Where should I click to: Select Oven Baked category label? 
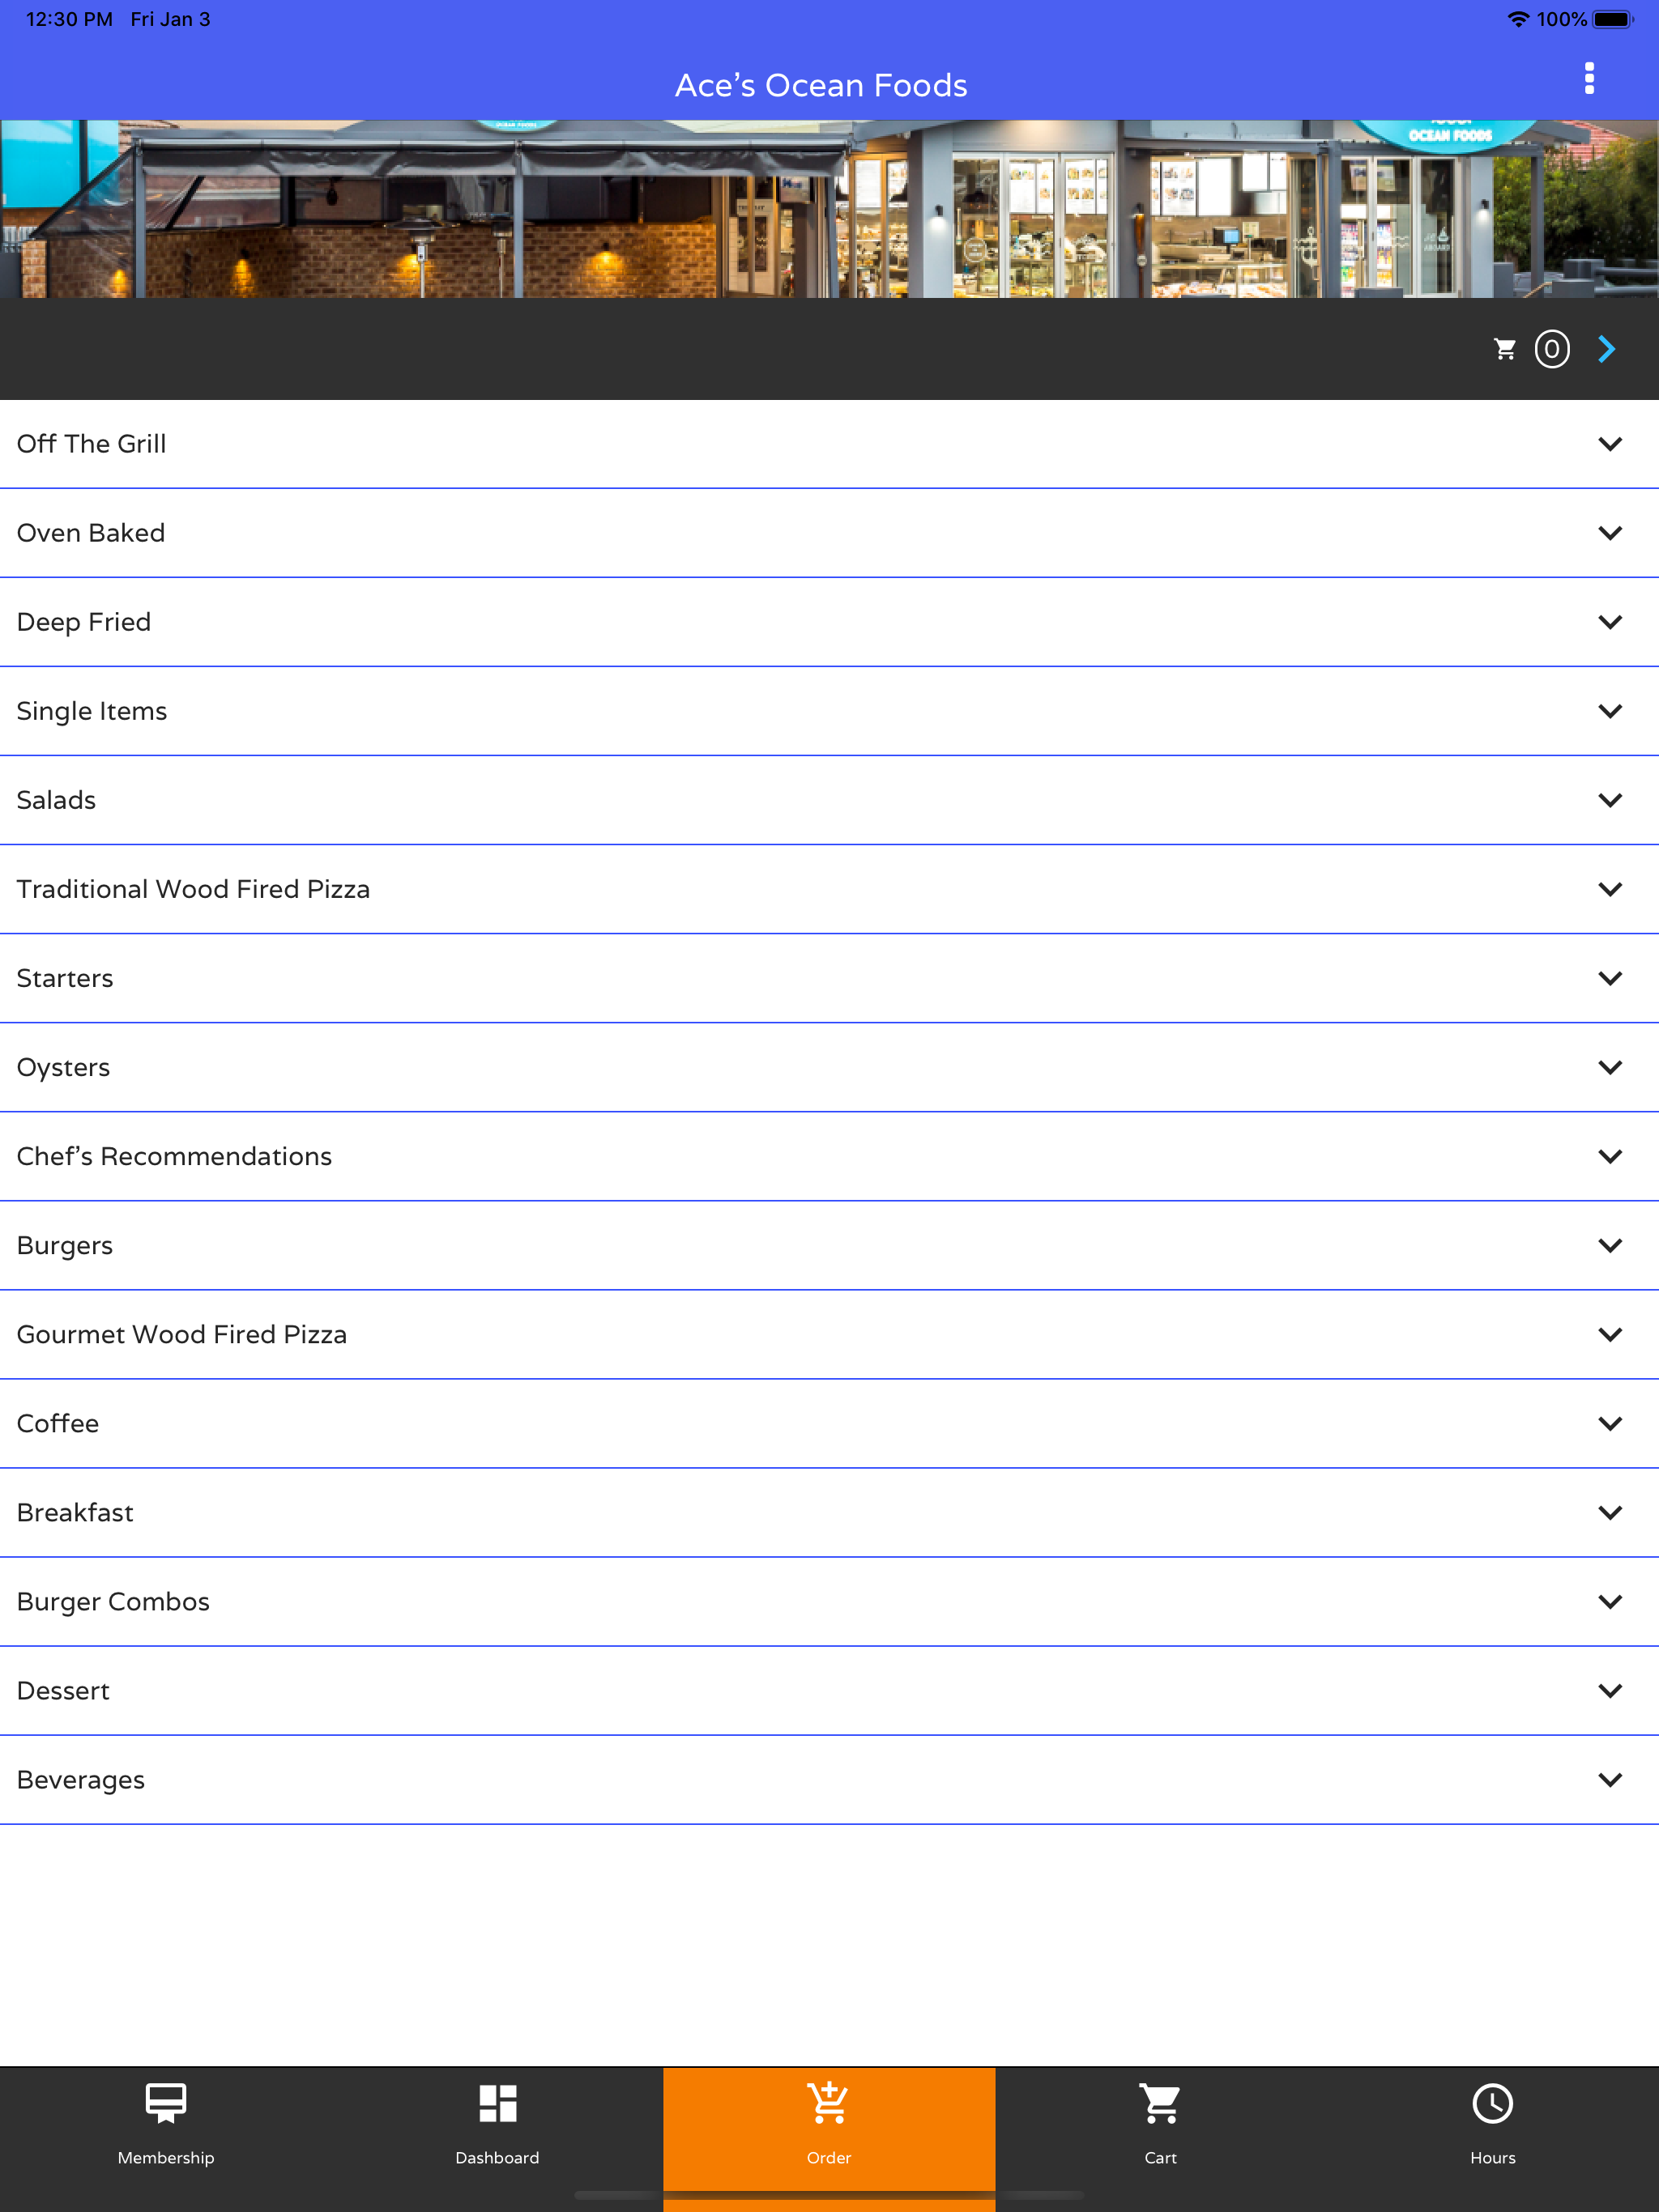point(91,533)
